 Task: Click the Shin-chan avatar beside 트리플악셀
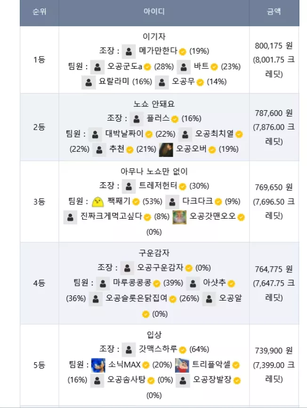coord(182,365)
